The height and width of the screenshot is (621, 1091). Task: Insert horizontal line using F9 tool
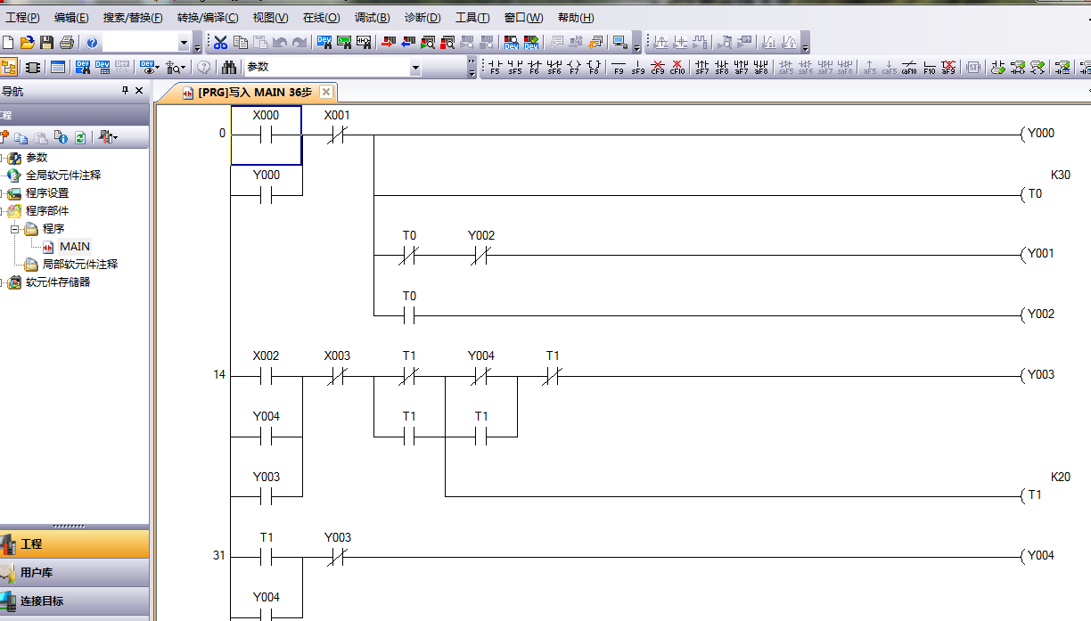pos(619,67)
